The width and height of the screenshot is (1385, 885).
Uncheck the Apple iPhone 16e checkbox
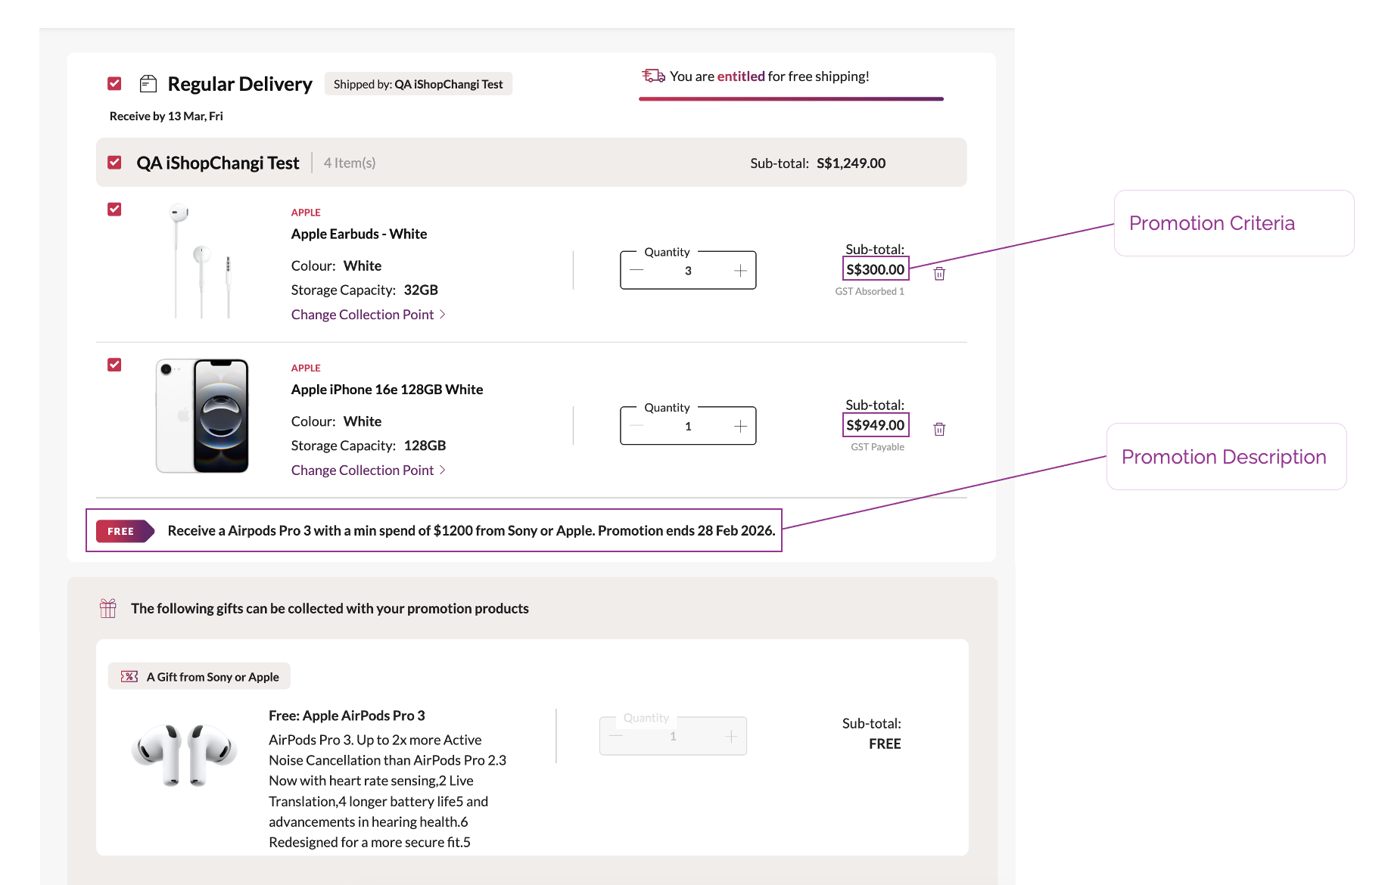114,365
